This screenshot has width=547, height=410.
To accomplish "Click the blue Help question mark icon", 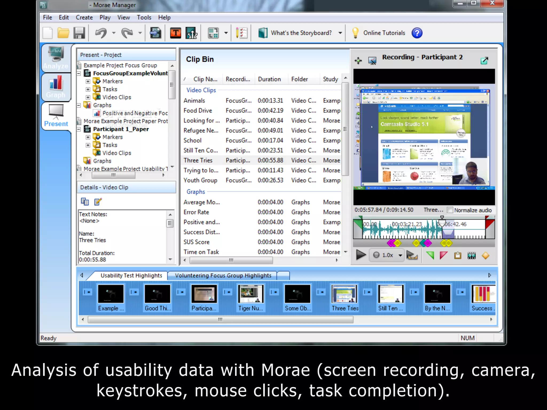I will pyautogui.click(x=417, y=33).
